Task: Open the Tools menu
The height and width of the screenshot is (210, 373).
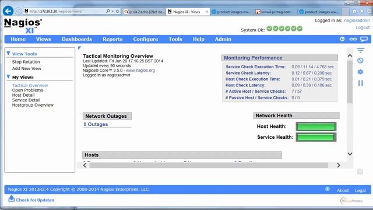Action: pos(175,39)
